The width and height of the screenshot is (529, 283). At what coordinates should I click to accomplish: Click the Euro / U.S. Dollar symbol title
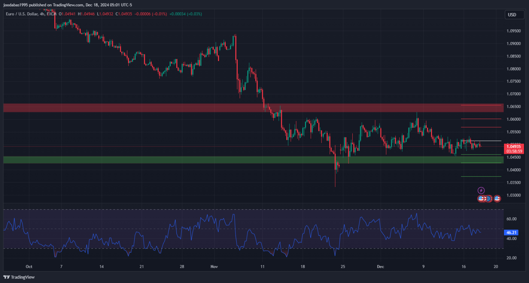point(20,14)
